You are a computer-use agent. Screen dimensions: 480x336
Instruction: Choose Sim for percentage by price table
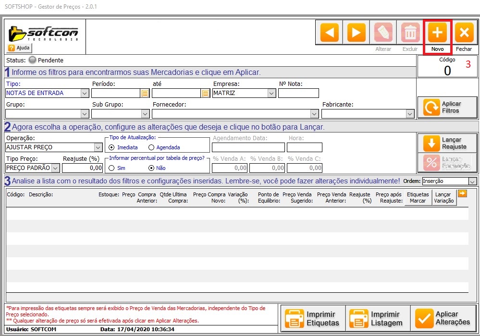112,168
